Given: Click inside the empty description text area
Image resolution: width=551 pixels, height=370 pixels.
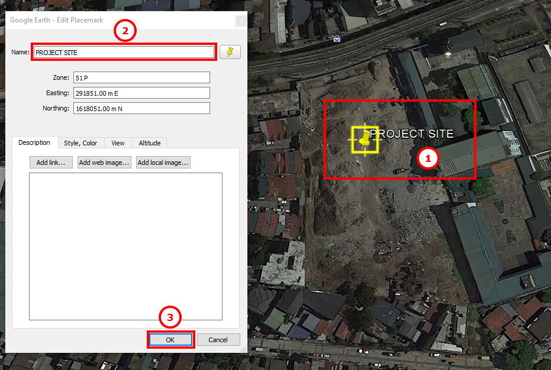Looking at the screenshot, I should point(125,246).
